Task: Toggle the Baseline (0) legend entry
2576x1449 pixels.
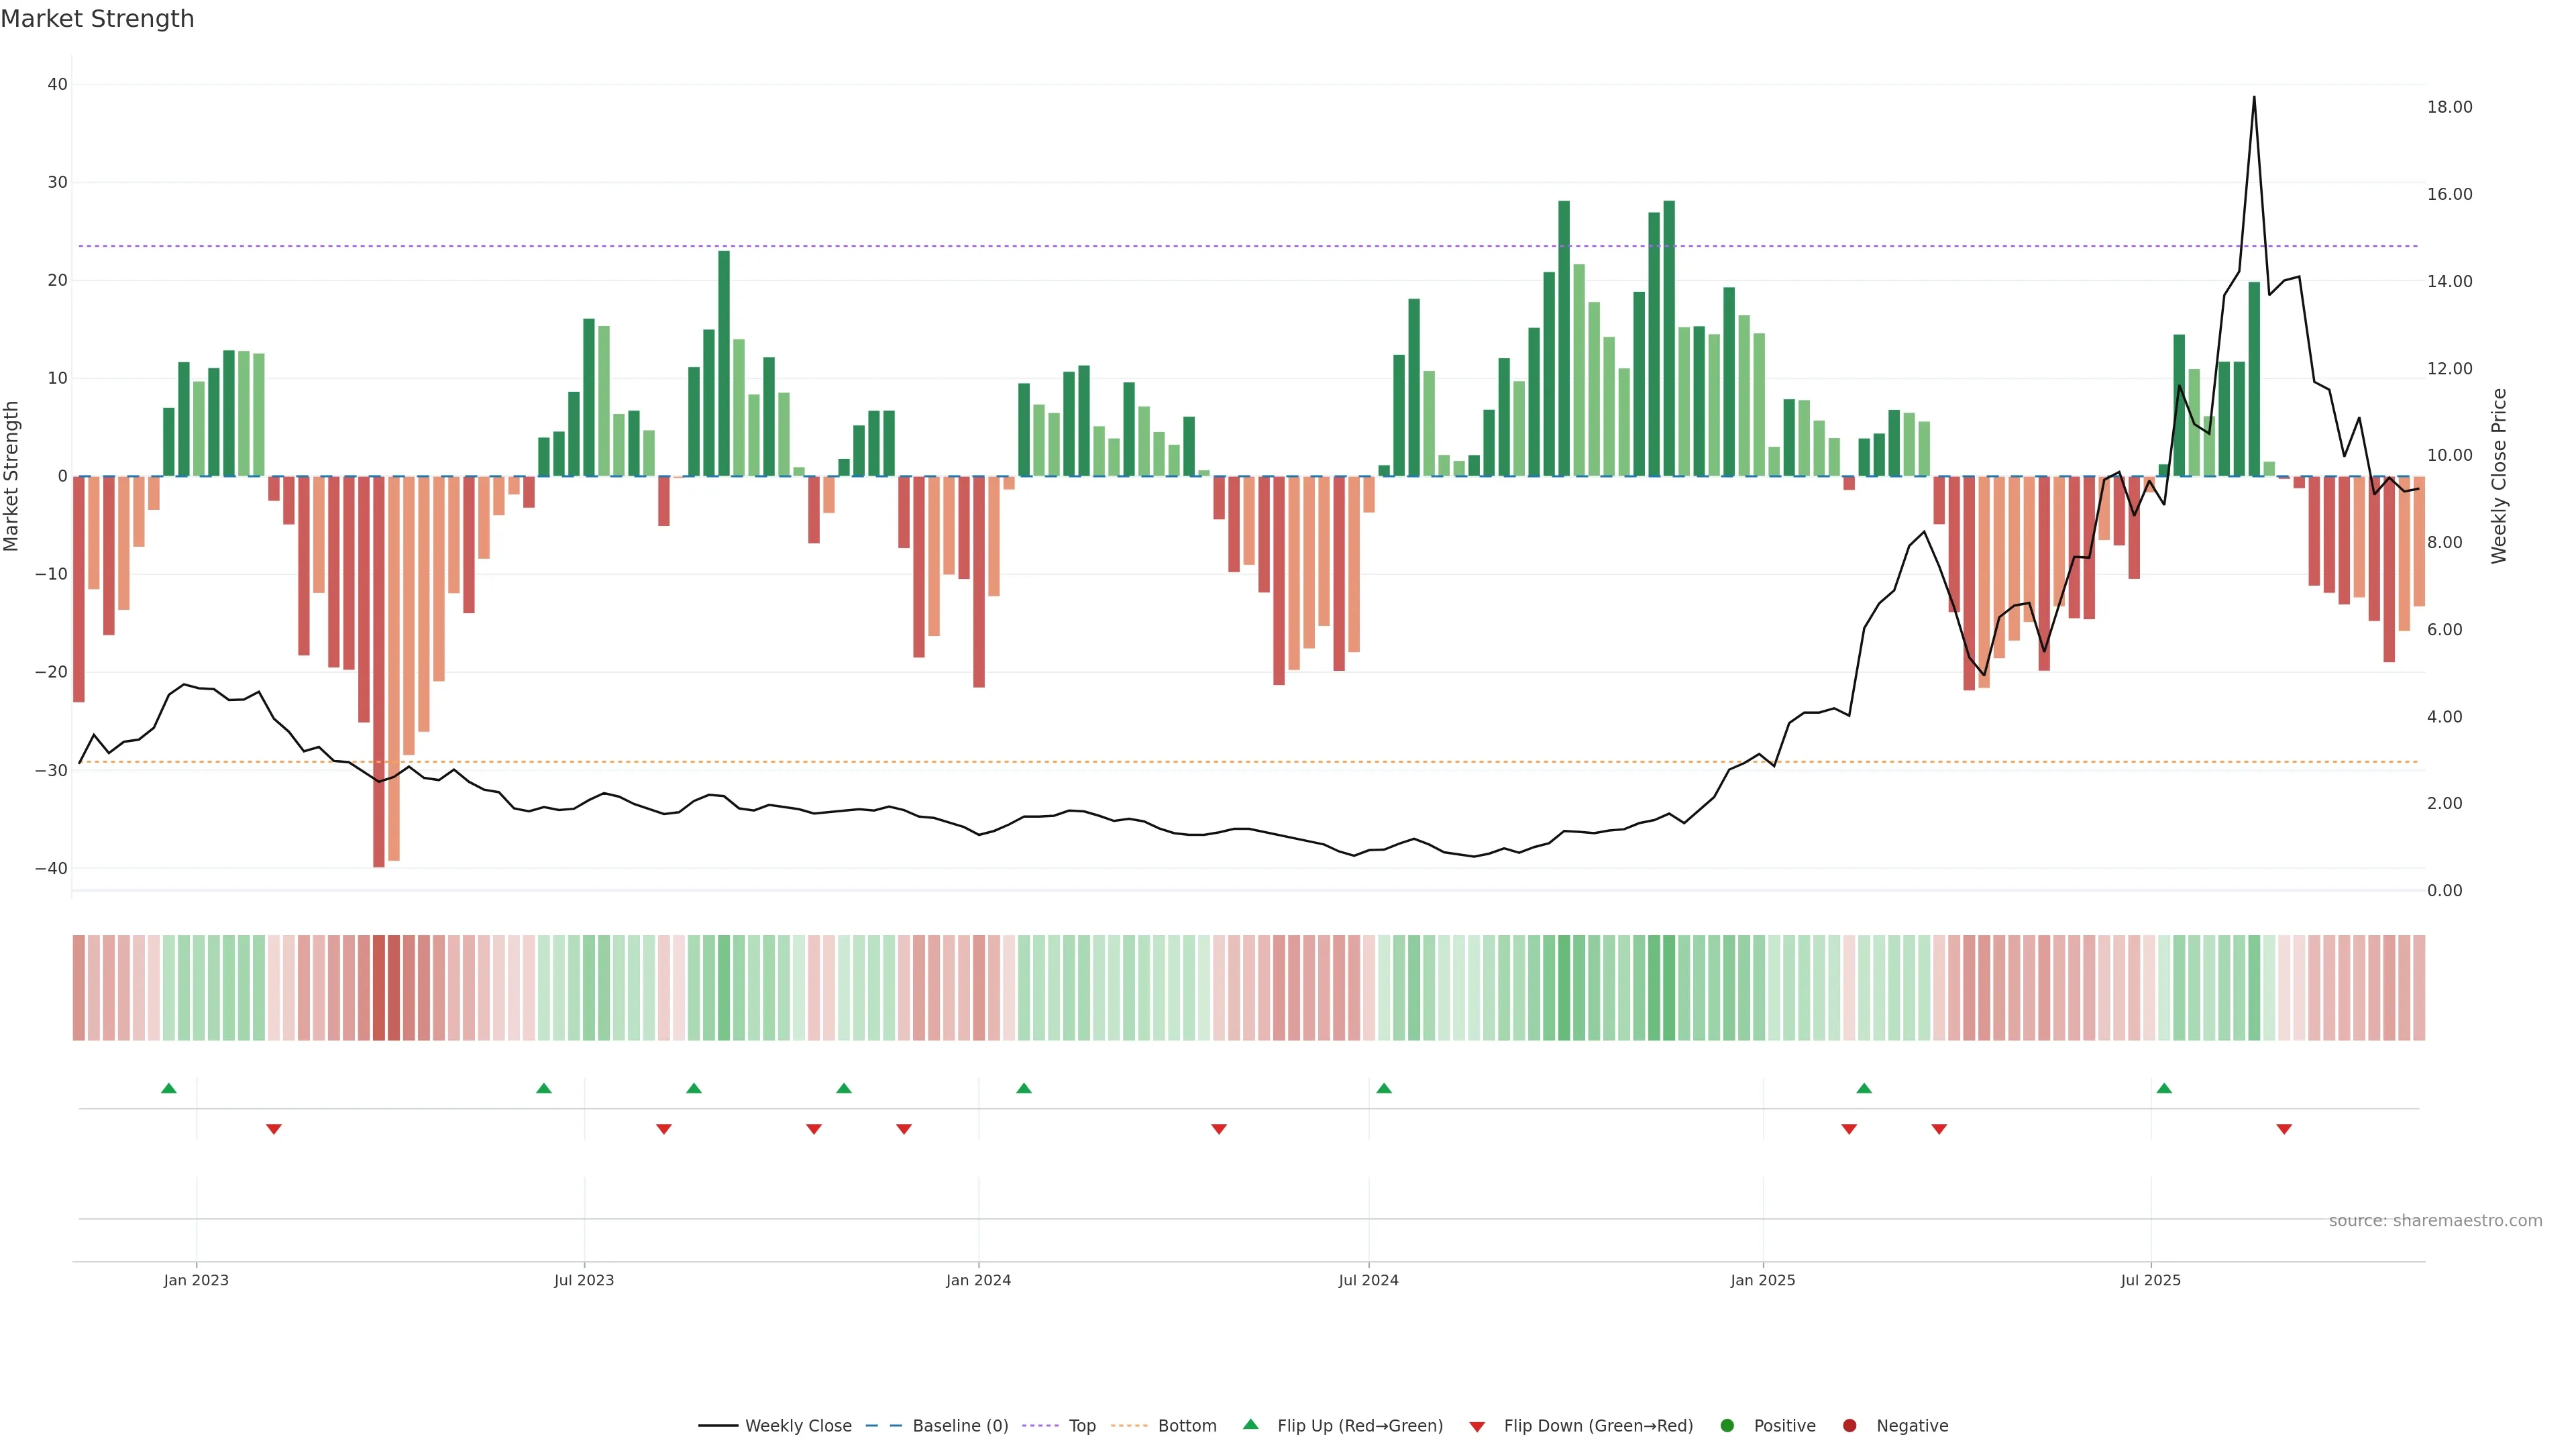Action: pos(937,1426)
